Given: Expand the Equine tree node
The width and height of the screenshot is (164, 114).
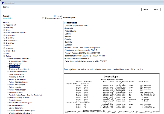Looking at the screenshot, I should pos(4,46).
